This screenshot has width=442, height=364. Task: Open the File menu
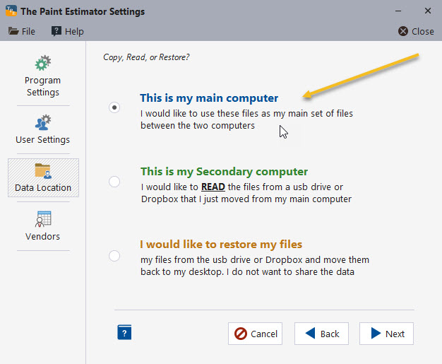tap(22, 31)
